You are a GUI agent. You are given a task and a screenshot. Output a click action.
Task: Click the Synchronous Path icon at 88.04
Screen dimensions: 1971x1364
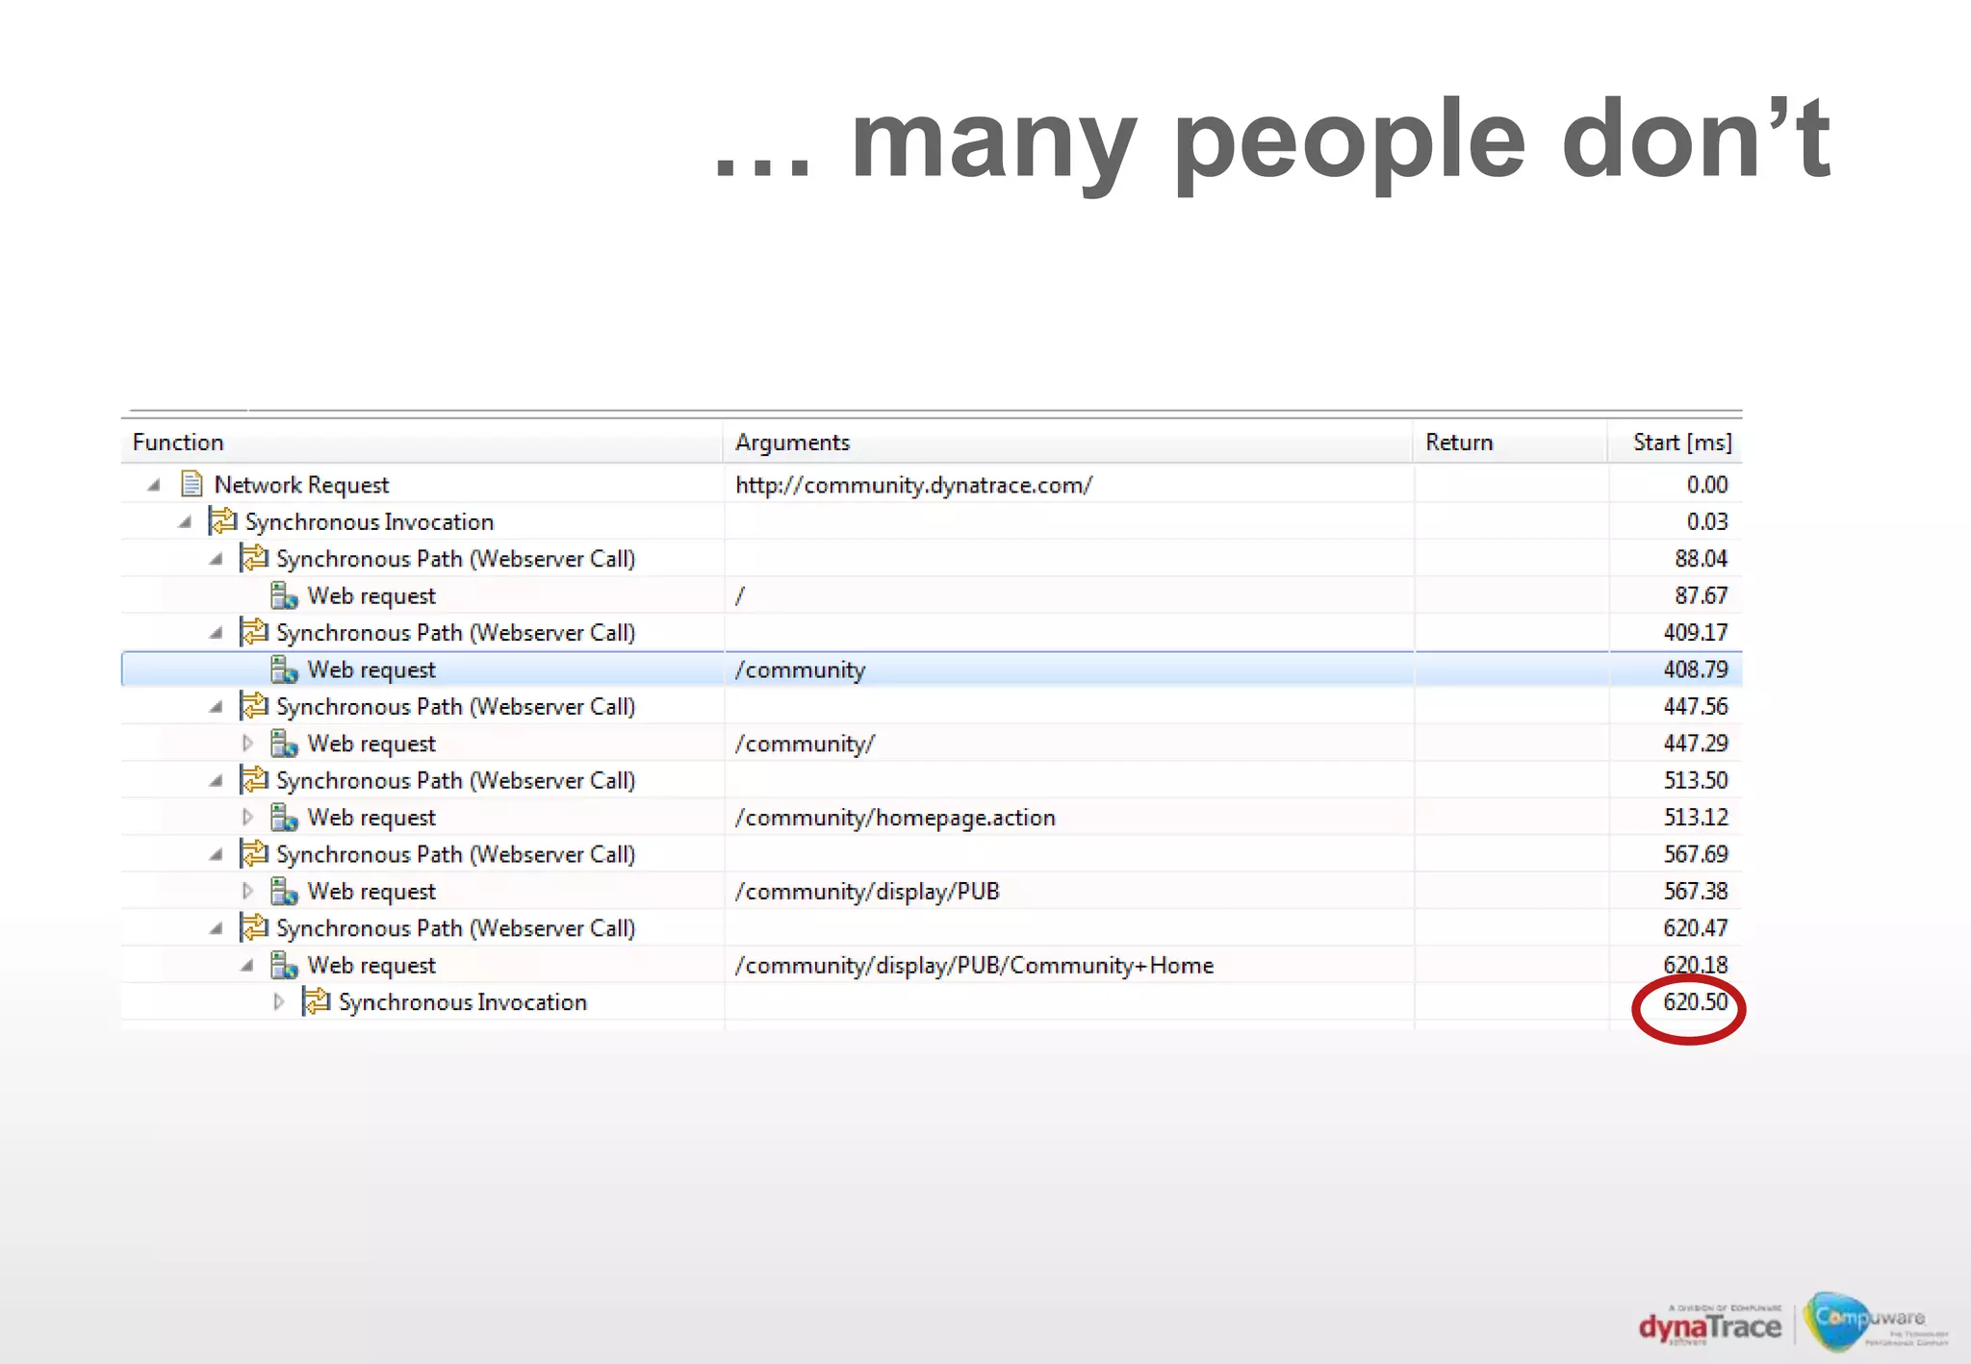pyautogui.click(x=254, y=558)
